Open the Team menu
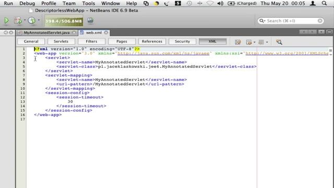Viewport: 334px width, 188px height. 69,4
